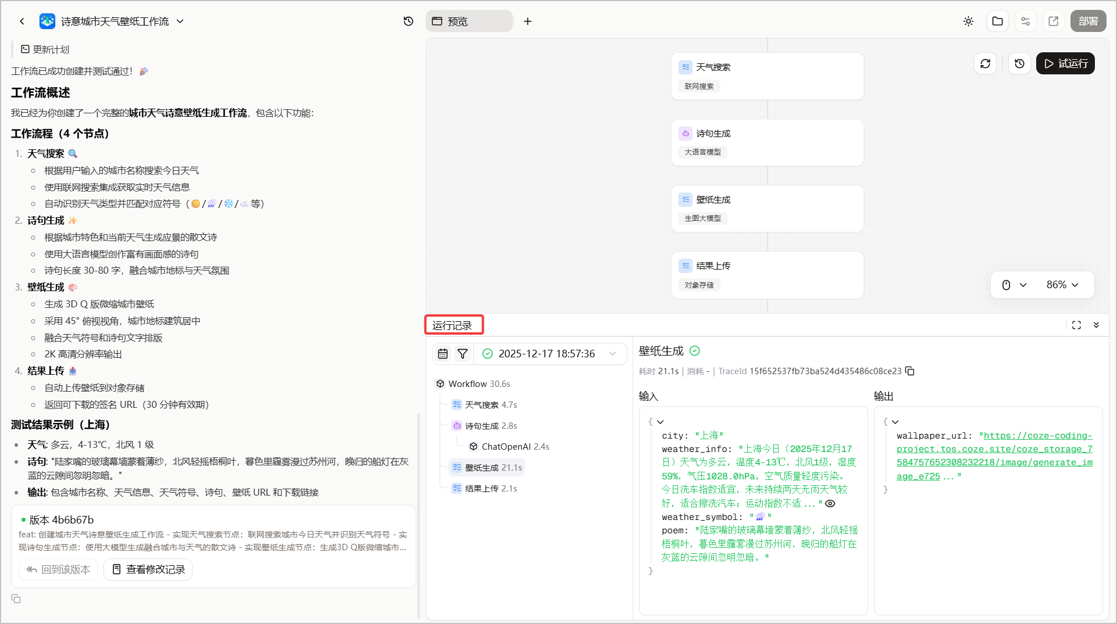Viewport: 1117px width, 624px height.
Task: Add a new tab with plus
Action: point(527,21)
